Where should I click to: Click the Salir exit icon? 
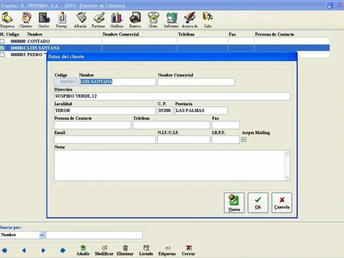[208, 20]
